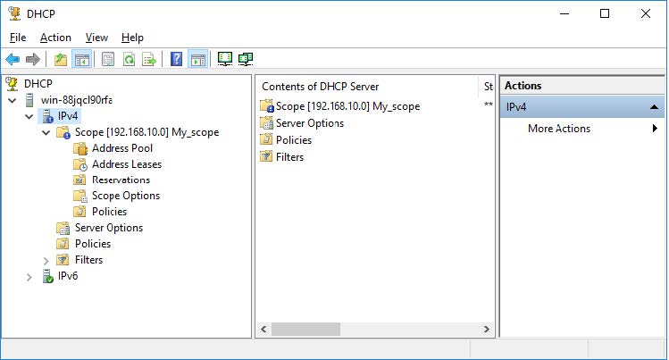
Task: Collapse the IPv4 tree node
Action: click(29, 116)
